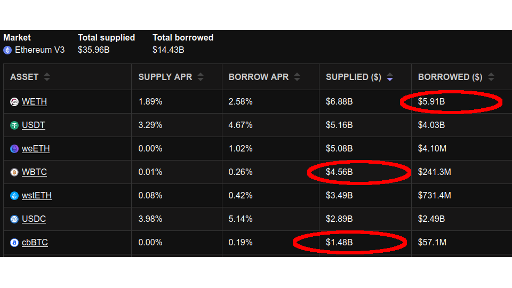
Task: Toggle Supplied ($) sort direction arrow
Action: pos(390,77)
